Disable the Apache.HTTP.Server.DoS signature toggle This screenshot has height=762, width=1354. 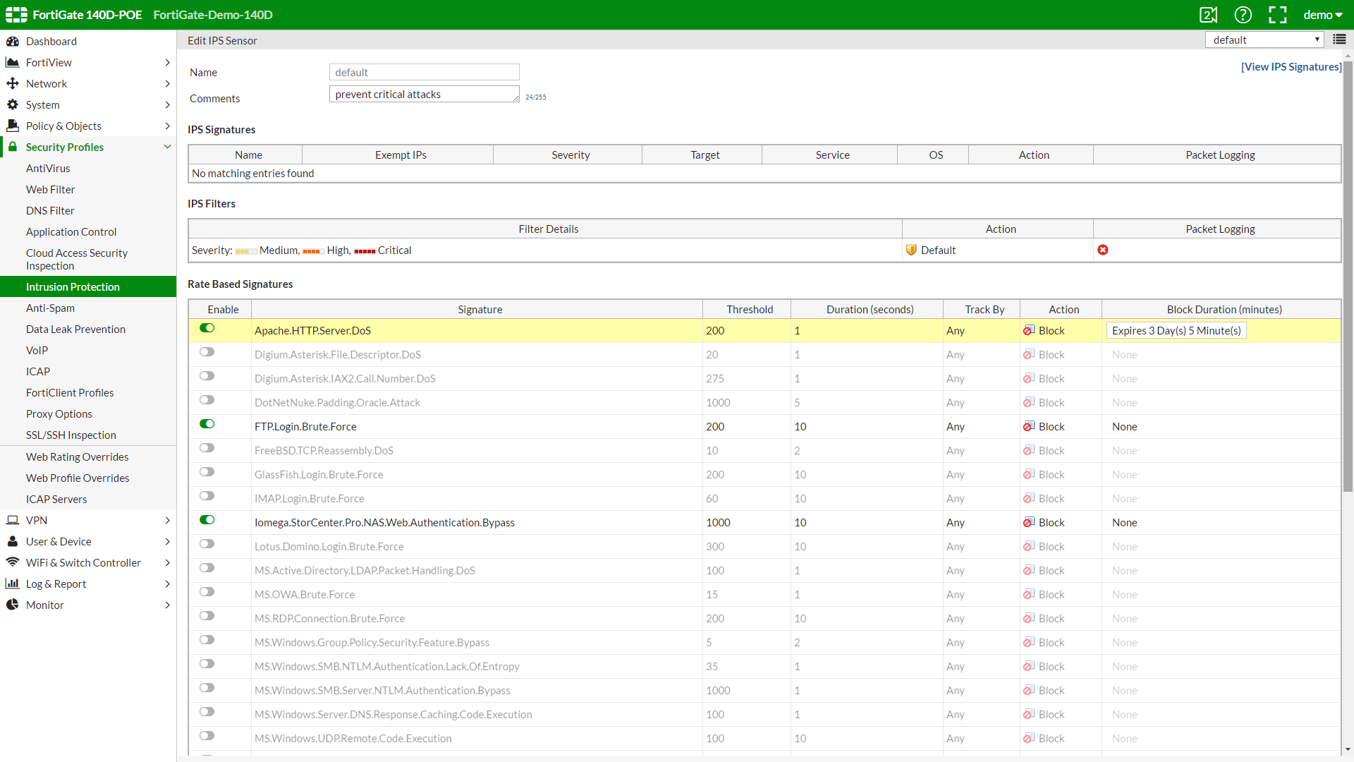pyautogui.click(x=207, y=328)
